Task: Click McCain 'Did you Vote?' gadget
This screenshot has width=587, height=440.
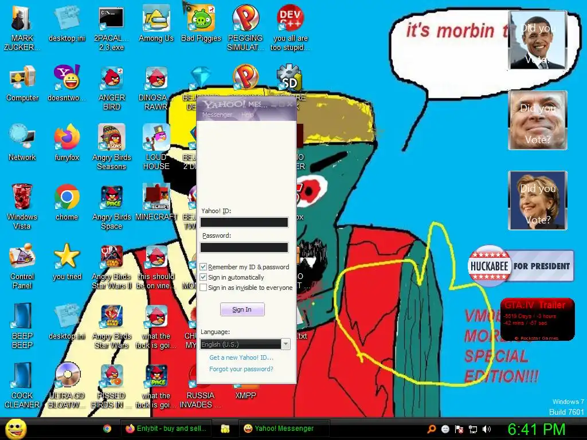Action: pos(538,120)
